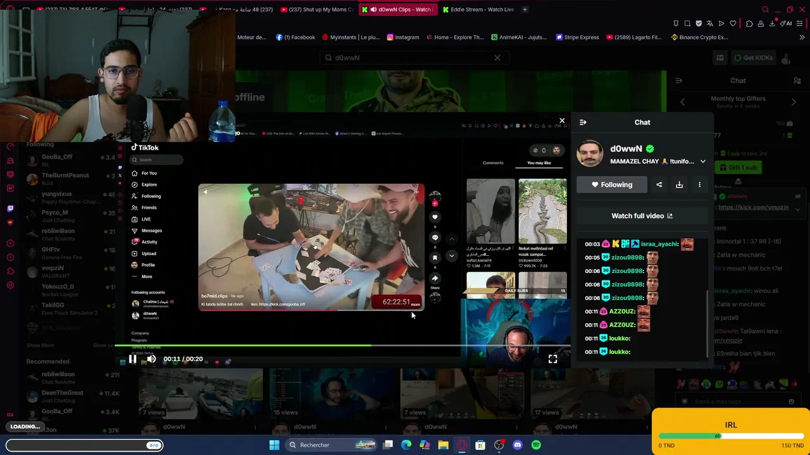810x455 pixels.
Task: Open Spotify from taskbar
Action: coord(536,445)
